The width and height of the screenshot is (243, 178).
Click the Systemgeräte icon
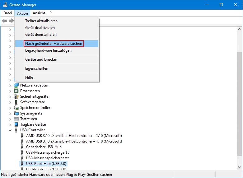[x=16, y=113]
